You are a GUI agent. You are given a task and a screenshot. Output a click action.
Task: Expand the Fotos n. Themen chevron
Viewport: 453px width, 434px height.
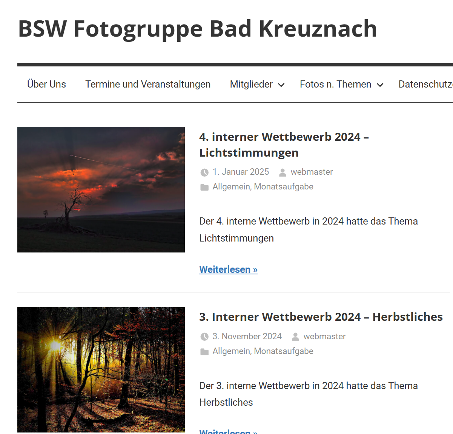tap(380, 85)
